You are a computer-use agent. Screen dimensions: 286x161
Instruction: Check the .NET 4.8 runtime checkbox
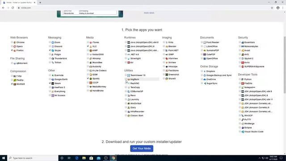click(x=126, y=54)
